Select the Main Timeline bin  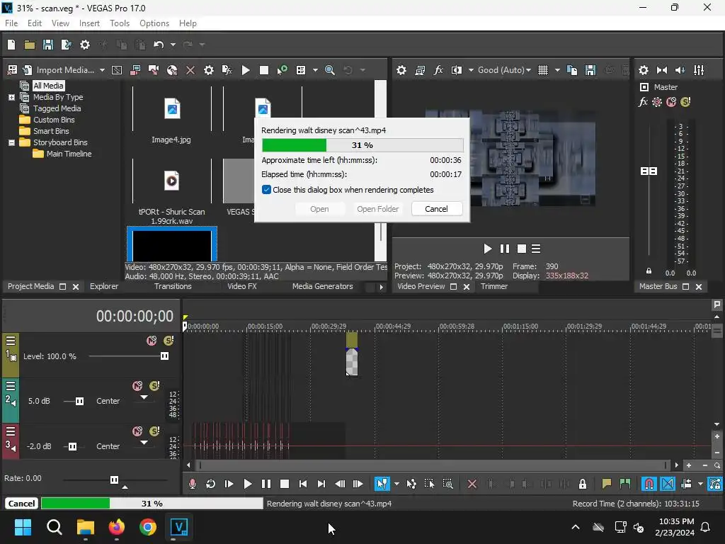69,154
